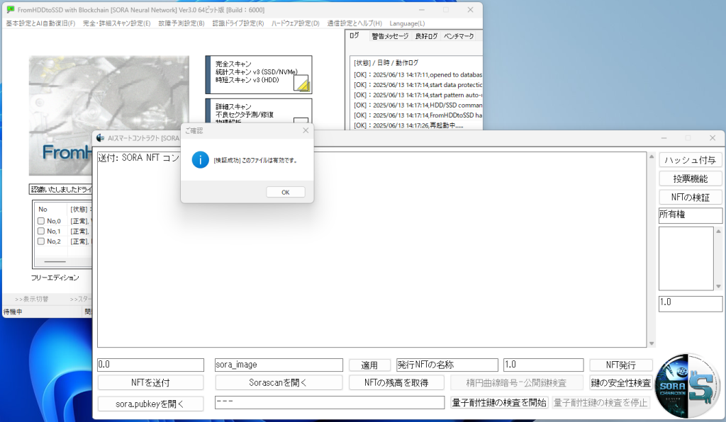Click the '[検証成功] このファイルは有効です。' message
The image size is (726, 422).
coord(255,161)
